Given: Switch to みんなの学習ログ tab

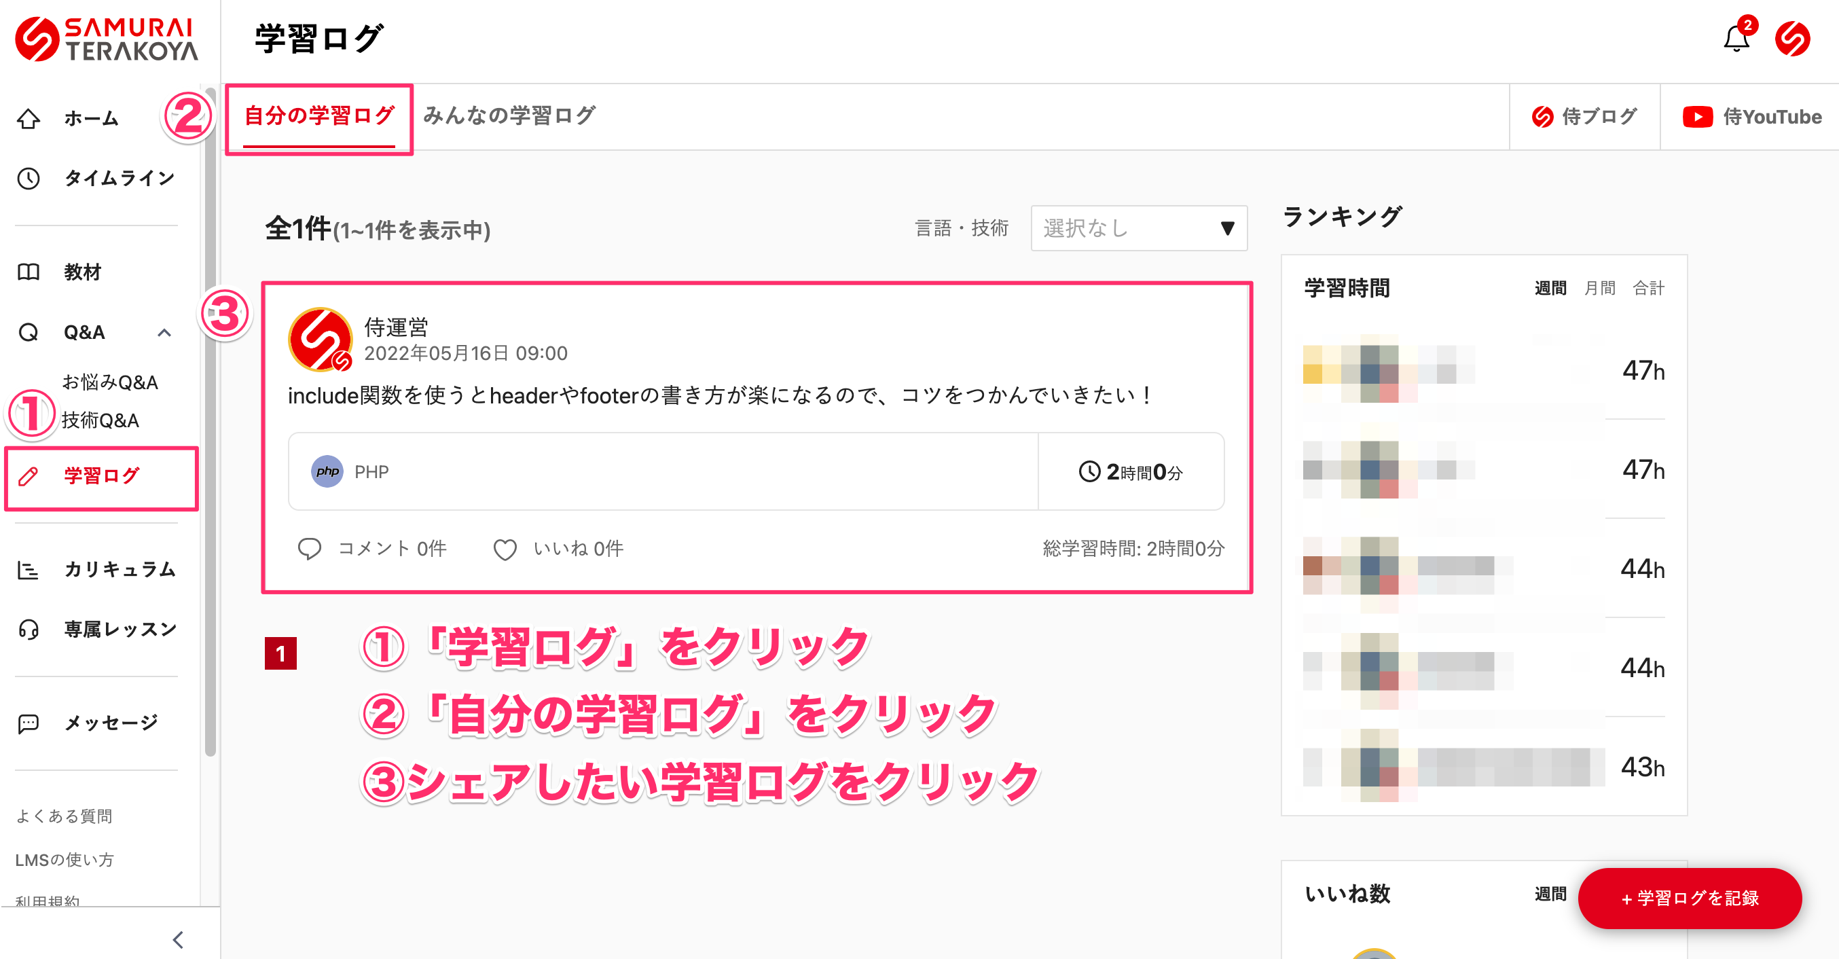Looking at the screenshot, I should click(509, 115).
